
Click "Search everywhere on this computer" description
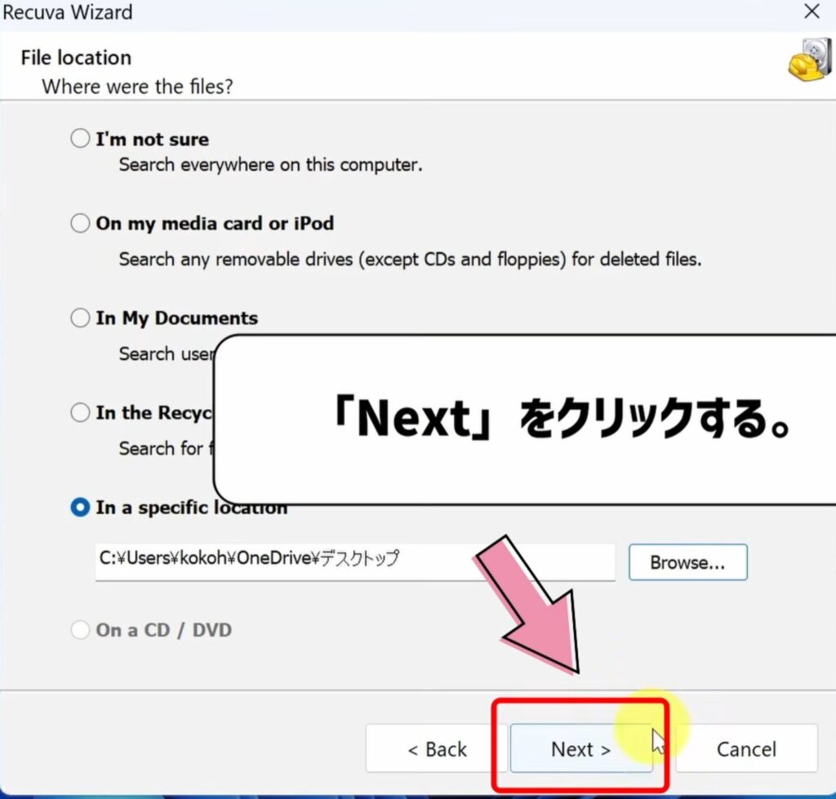click(x=269, y=164)
